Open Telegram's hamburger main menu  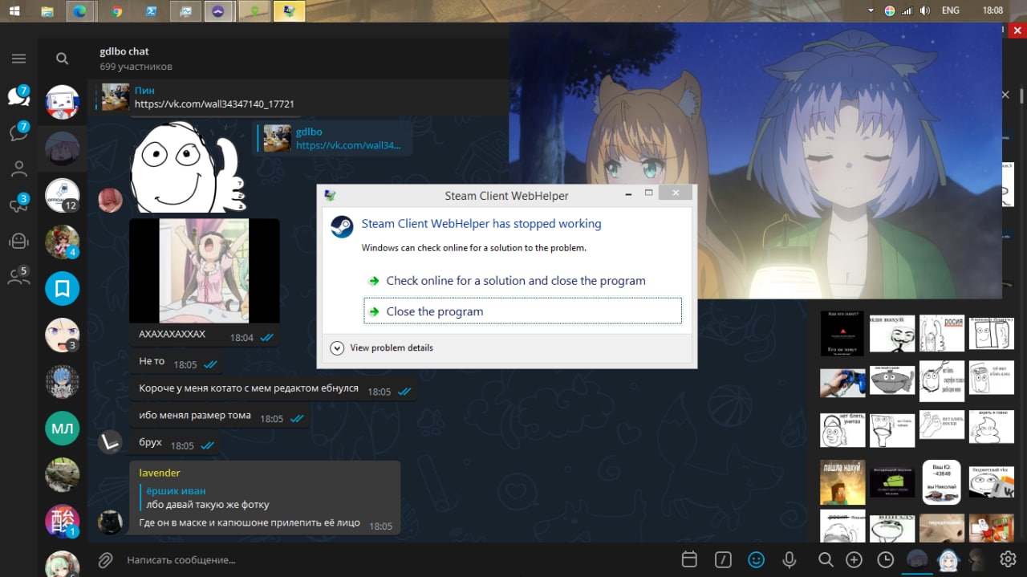(x=18, y=59)
